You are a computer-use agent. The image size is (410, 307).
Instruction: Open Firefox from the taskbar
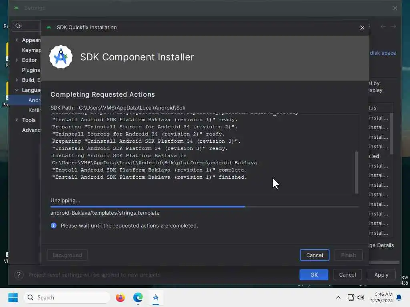[x=120, y=297]
